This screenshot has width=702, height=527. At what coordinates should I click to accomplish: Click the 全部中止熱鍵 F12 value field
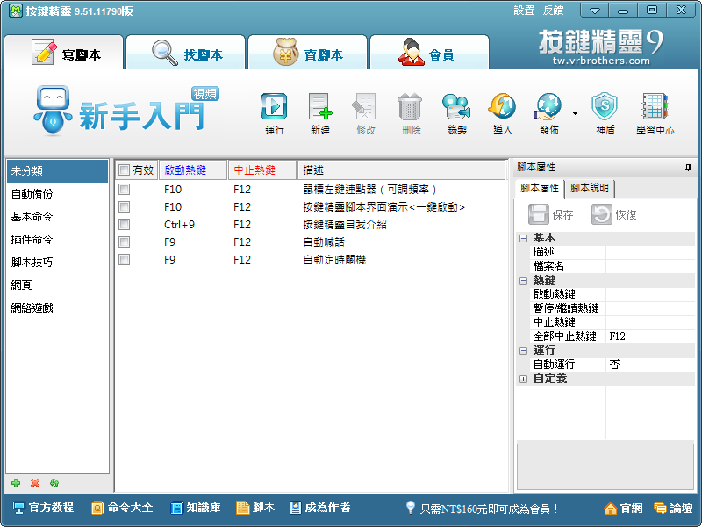[650, 336]
